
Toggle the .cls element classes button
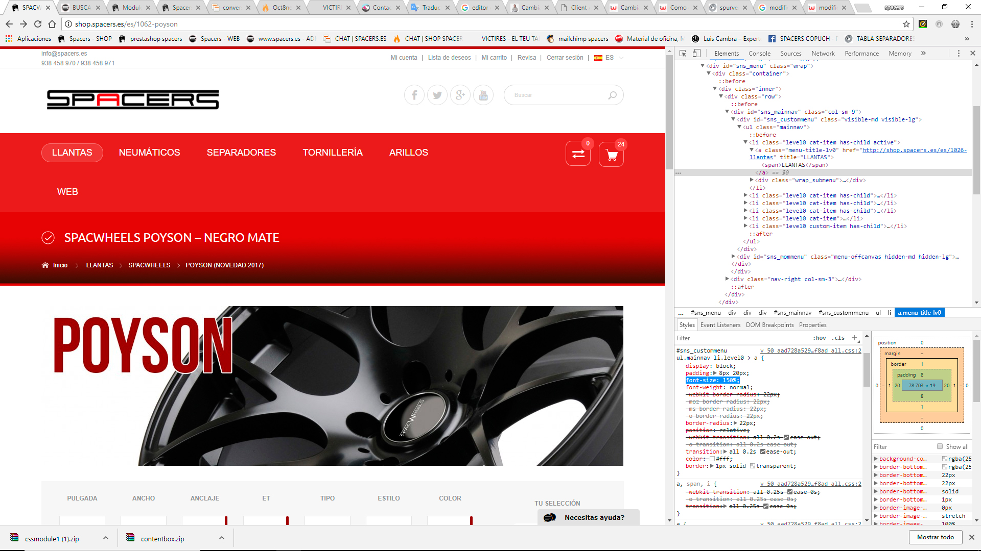[x=838, y=338]
